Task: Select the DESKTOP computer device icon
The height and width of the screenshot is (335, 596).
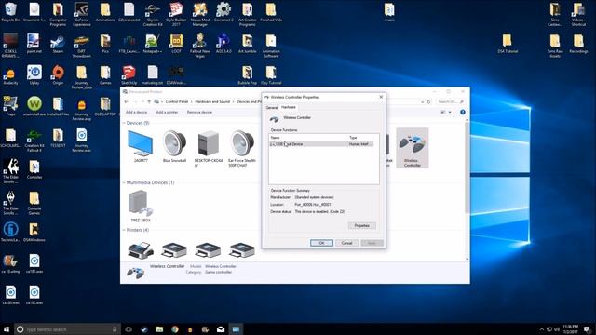Action: [209, 148]
